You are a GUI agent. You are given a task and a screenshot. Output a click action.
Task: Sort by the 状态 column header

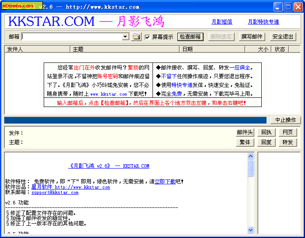coord(280,49)
